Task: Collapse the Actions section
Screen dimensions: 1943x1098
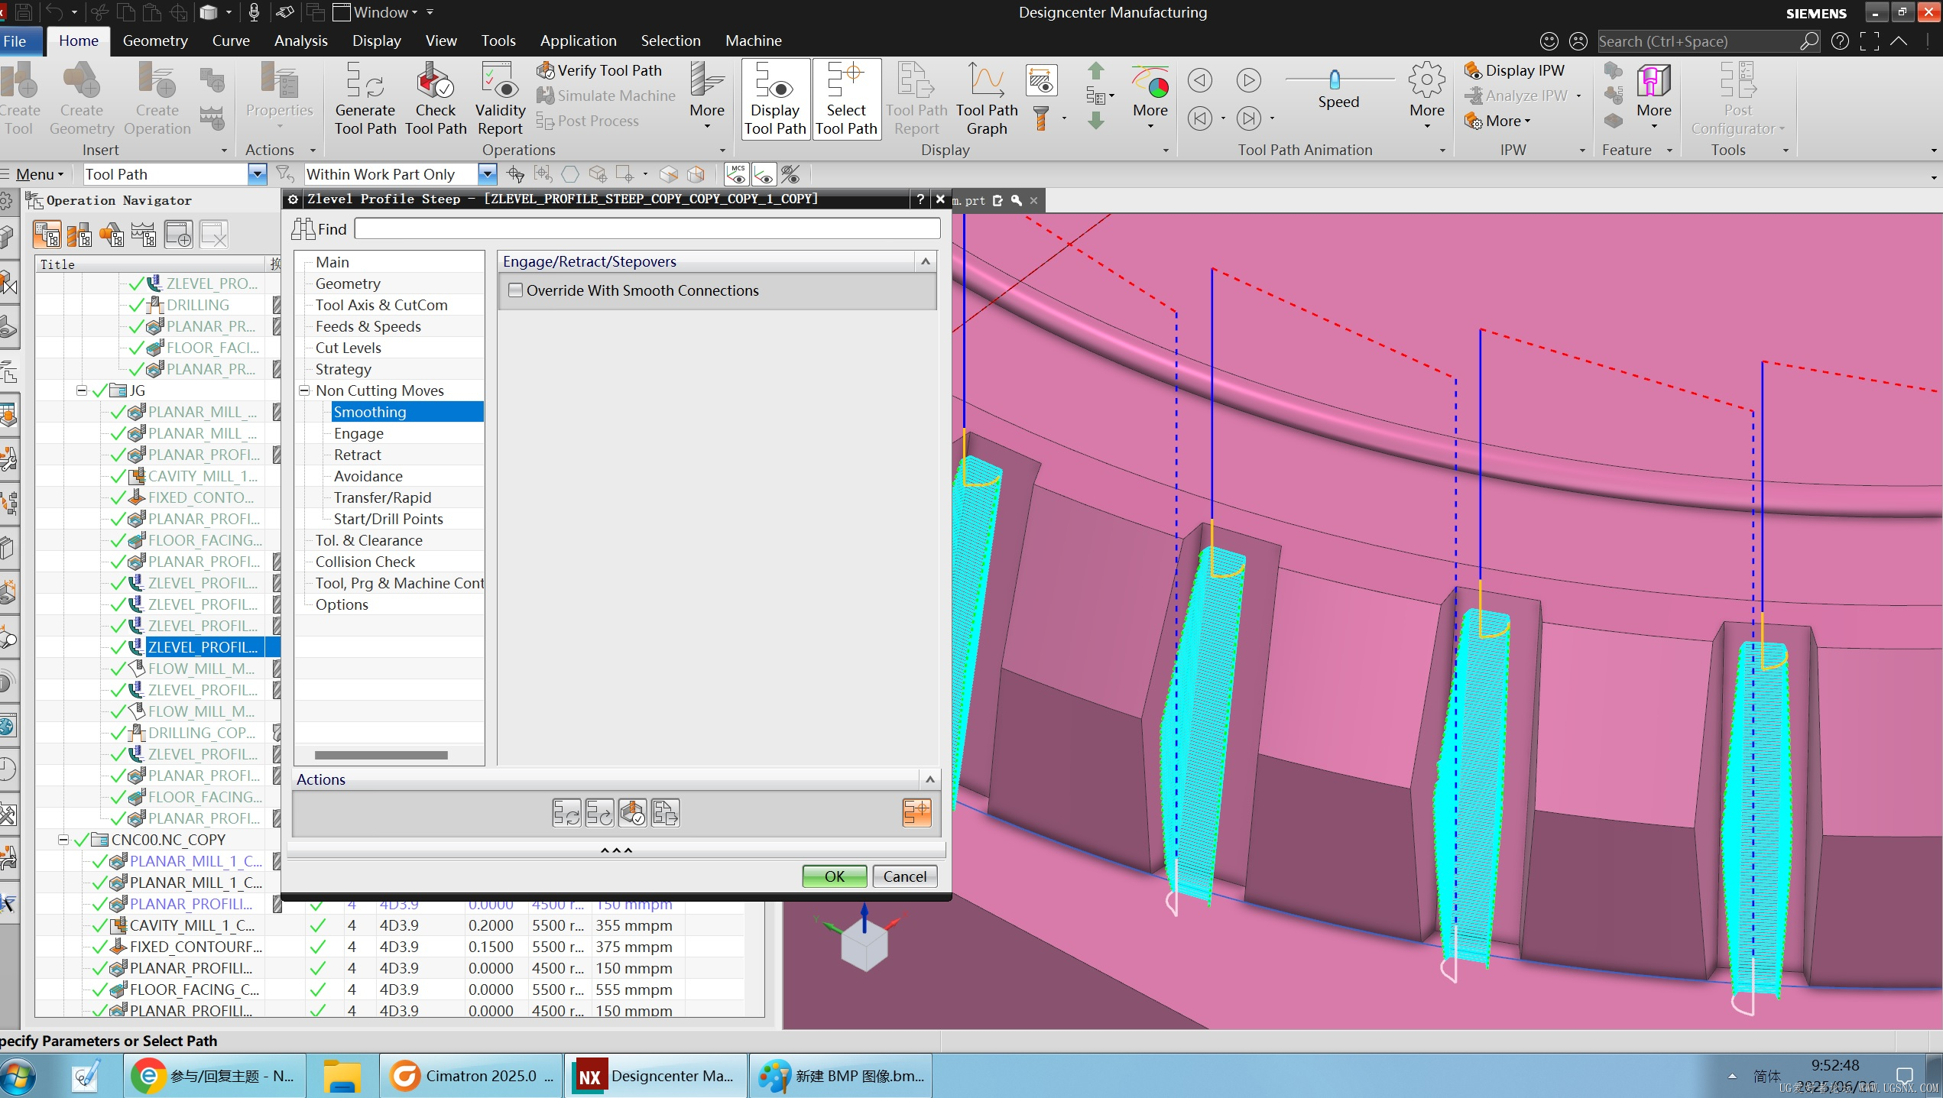Action: tap(930, 779)
